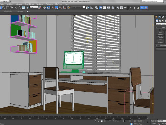Open the Customize menu

tap(49, 4)
